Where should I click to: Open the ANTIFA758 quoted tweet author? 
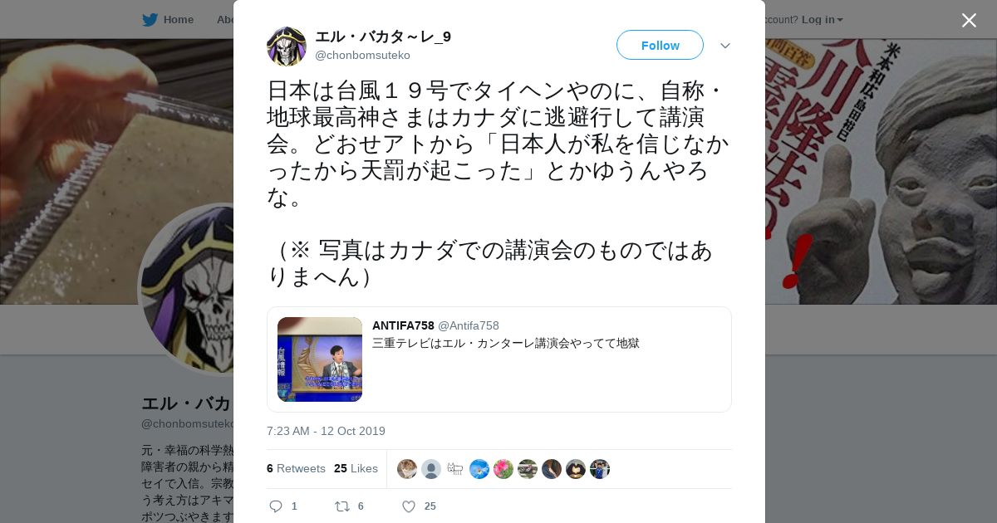(x=403, y=325)
